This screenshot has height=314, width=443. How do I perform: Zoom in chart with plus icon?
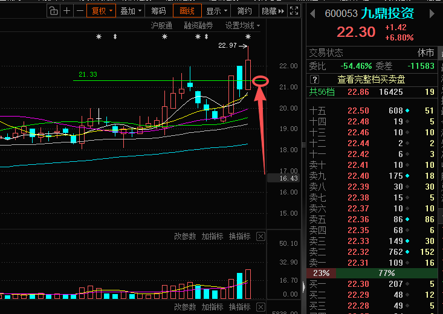[x=66, y=11]
